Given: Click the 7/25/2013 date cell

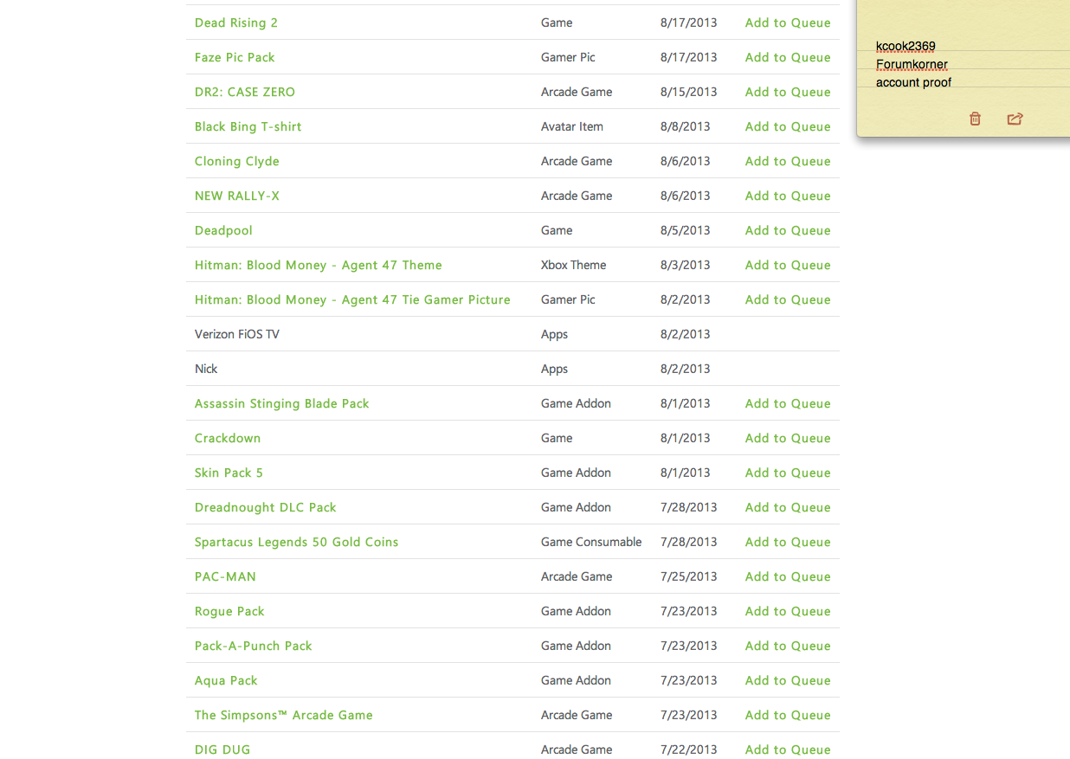Looking at the screenshot, I should point(689,576).
